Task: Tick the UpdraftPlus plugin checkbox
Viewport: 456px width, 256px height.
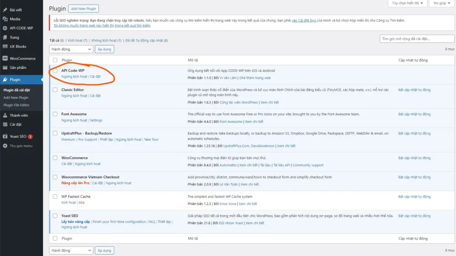Action: [55, 133]
